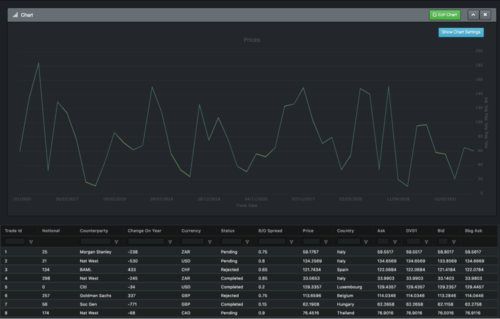Click the Prices chart title

click(252, 40)
